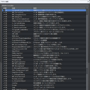Viewport: 90px width, 90px height.
Task: Select the NRP_TransferCommonEvent plugin row
Action: pyautogui.click(x=44, y=19)
